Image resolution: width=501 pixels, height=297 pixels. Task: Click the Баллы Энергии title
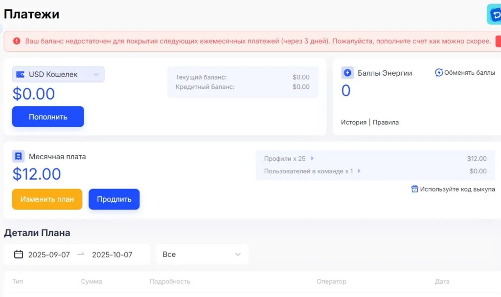[385, 73]
